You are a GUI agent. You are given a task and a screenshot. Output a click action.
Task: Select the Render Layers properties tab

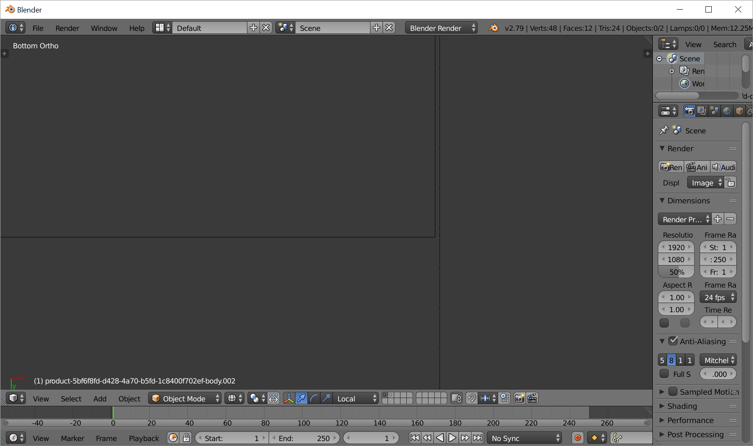pyautogui.click(x=702, y=111)
